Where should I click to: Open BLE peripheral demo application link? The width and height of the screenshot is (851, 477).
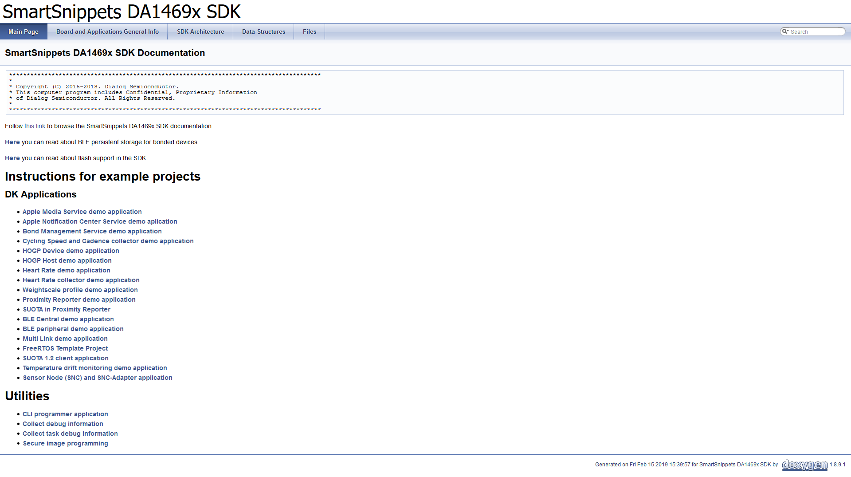(x=73, y=329)
